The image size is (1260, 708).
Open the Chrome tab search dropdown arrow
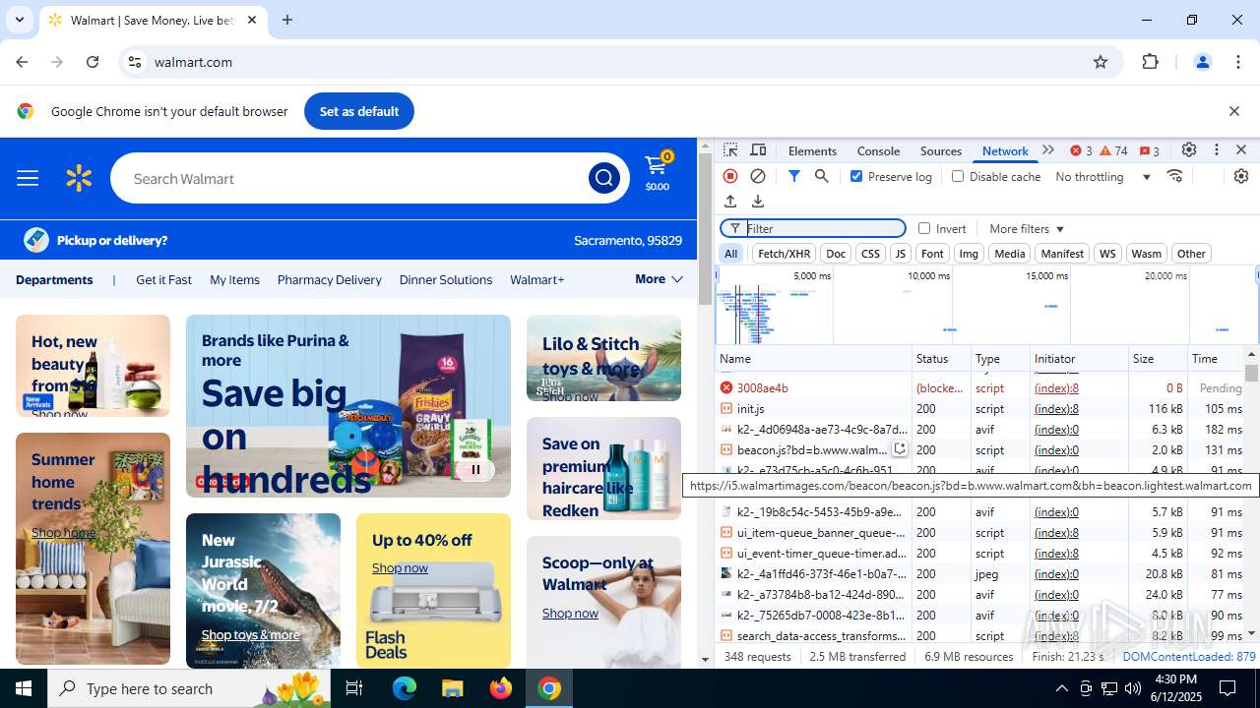19,20
